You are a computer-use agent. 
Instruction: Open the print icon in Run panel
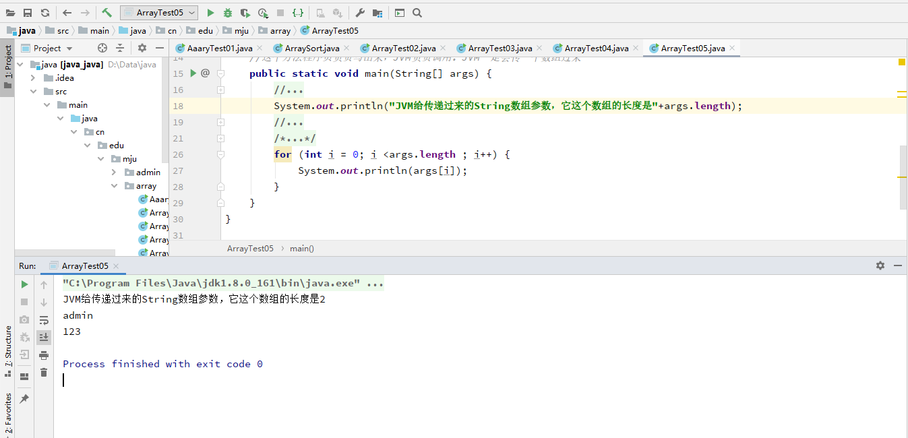pos(44,354)
